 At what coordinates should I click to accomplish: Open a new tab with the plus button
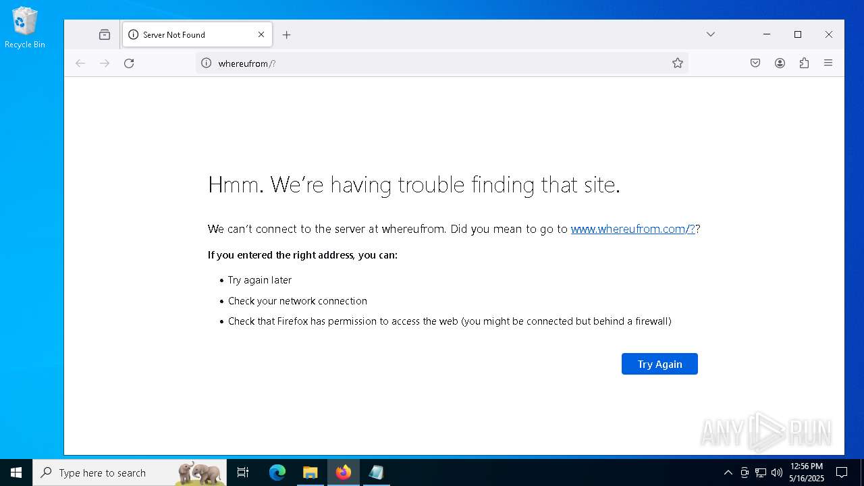point(286,34)
